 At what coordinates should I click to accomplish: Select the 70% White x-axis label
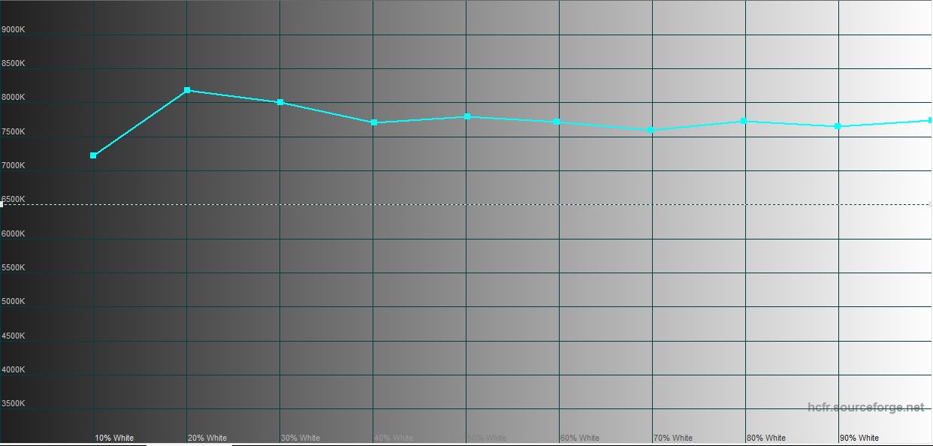click(673, 438)
